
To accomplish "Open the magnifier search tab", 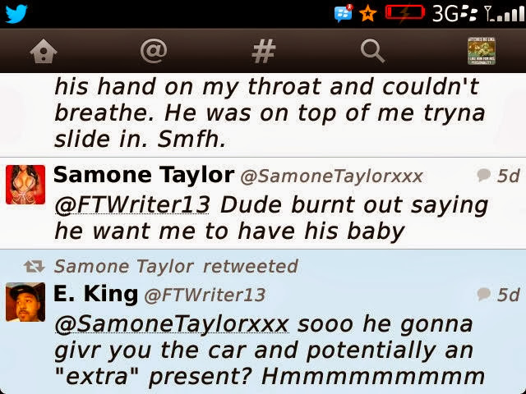I will click(x=372, y=51).
